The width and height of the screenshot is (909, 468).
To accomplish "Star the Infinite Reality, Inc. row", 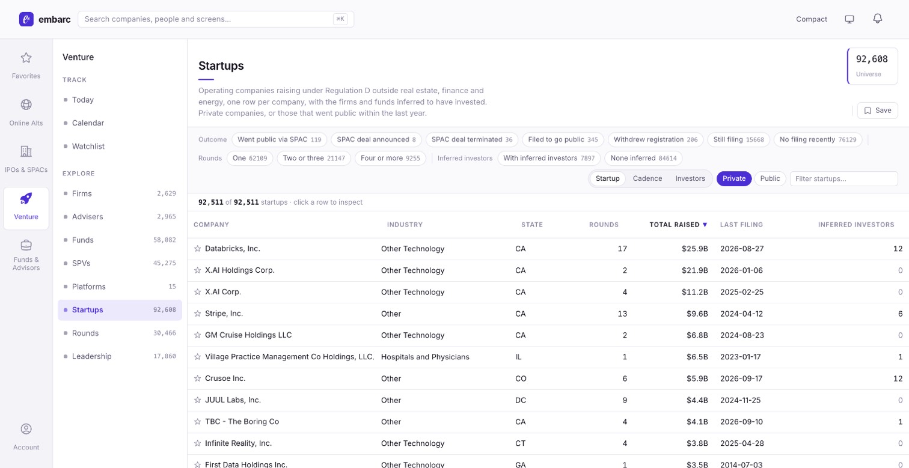I will [x=197, y=443].
